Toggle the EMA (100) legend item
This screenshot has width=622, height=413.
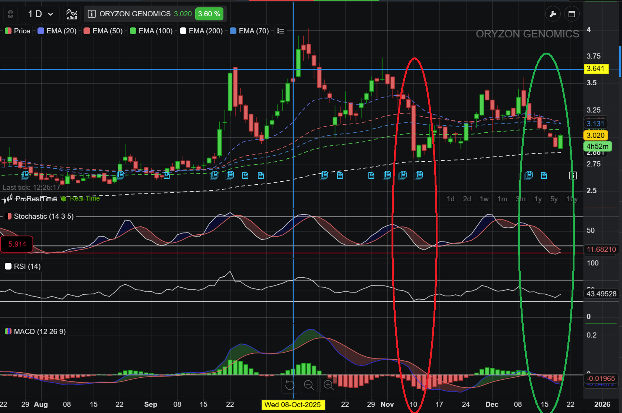click(151, 31)
